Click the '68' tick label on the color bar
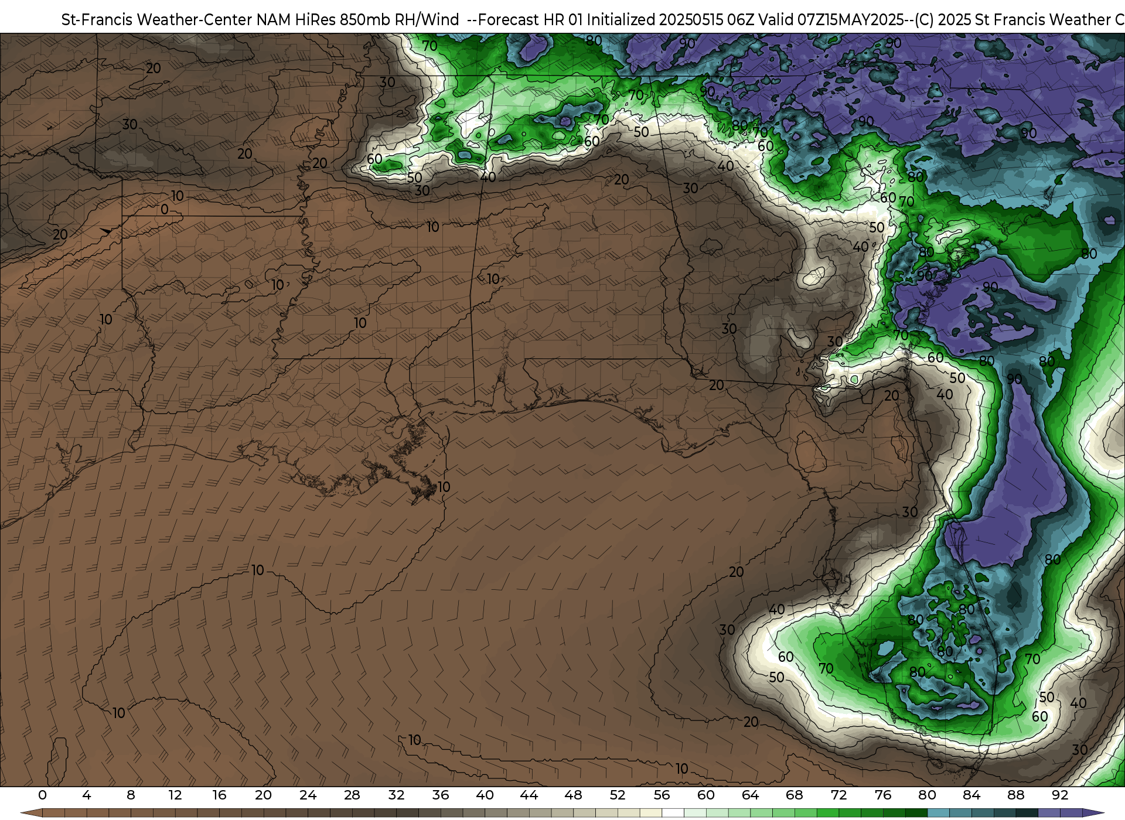Screen dimensions: 1125x820 795,795
